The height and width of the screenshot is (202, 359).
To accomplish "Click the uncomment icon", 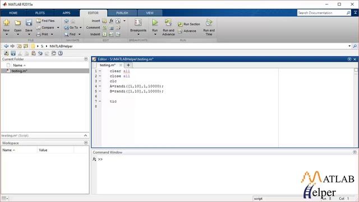I will 112,27.
